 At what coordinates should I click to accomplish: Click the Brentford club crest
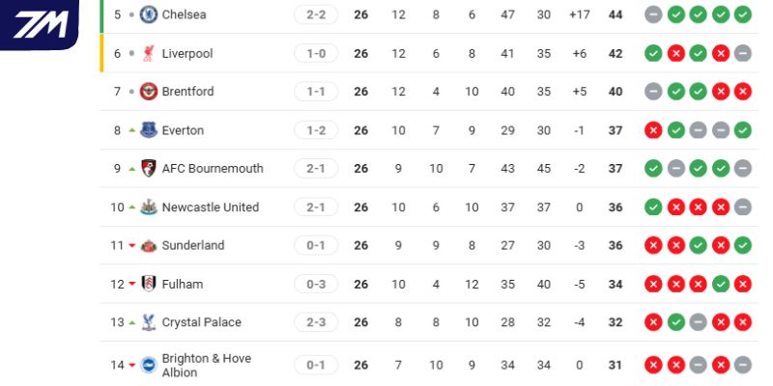coord(149,92)
